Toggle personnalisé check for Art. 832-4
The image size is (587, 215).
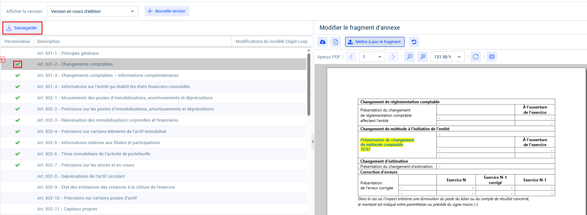18,132
